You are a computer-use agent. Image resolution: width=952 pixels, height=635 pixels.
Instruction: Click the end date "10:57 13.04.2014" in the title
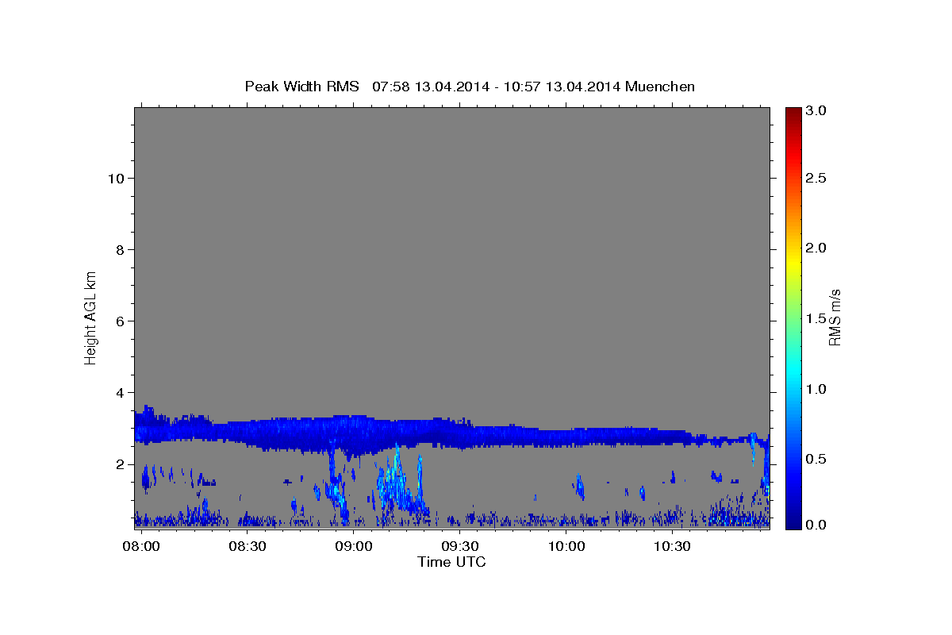coord(563,87)
